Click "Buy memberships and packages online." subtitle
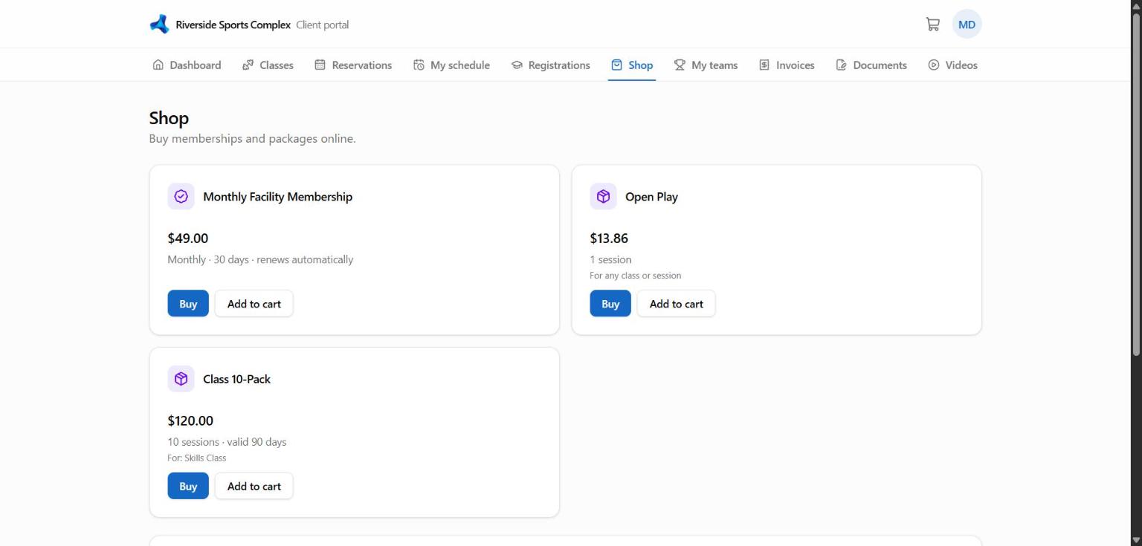The width and height of the screenshot is (1142, 546). click(253, 139)
